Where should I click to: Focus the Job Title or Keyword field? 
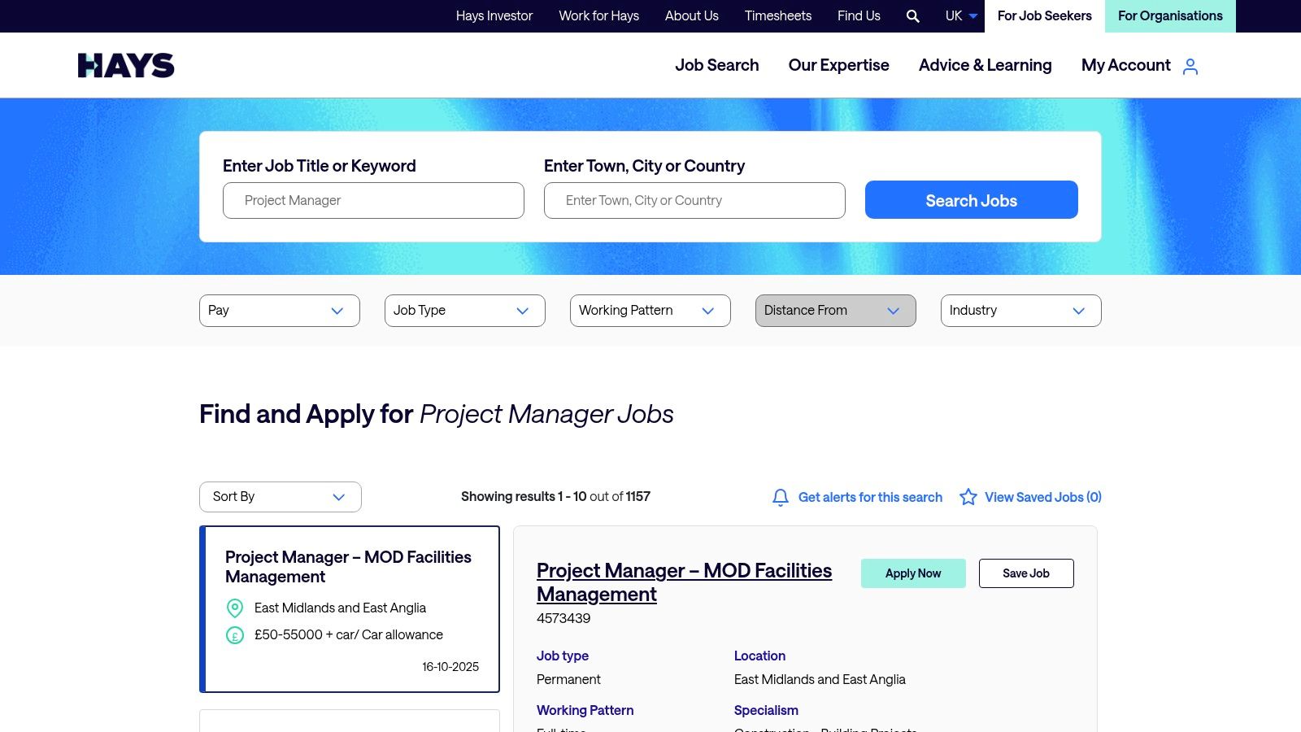(x=373, y=200)
